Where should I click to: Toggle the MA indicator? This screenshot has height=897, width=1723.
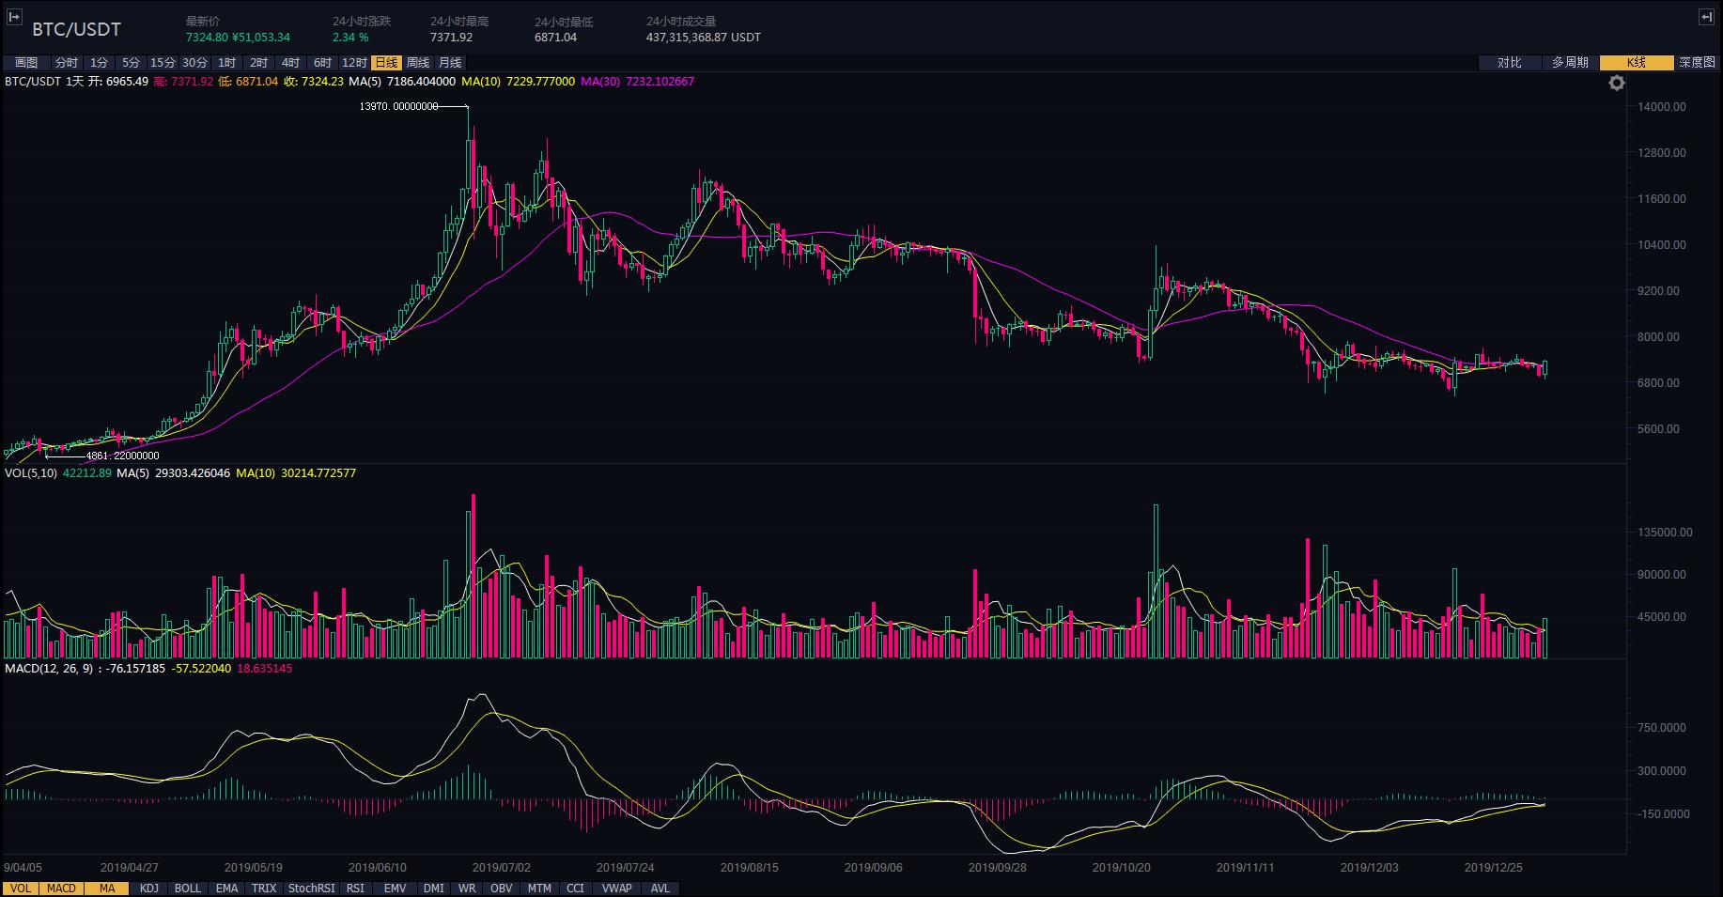pyautogui.click(x=107, y=889)
